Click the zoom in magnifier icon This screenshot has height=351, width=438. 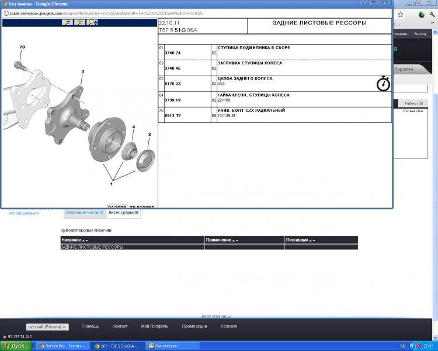point(68,22)
